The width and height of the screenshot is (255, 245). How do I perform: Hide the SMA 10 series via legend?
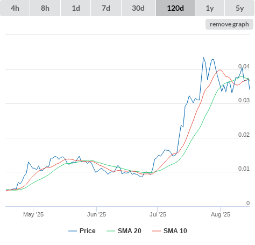coord(175,231)
